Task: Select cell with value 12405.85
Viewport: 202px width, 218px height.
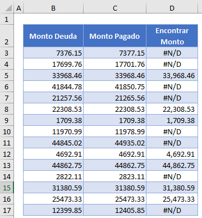Action: [115, 210]
